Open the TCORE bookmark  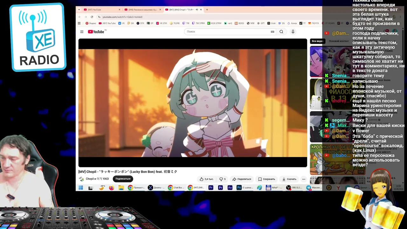[x=175, y=23]
